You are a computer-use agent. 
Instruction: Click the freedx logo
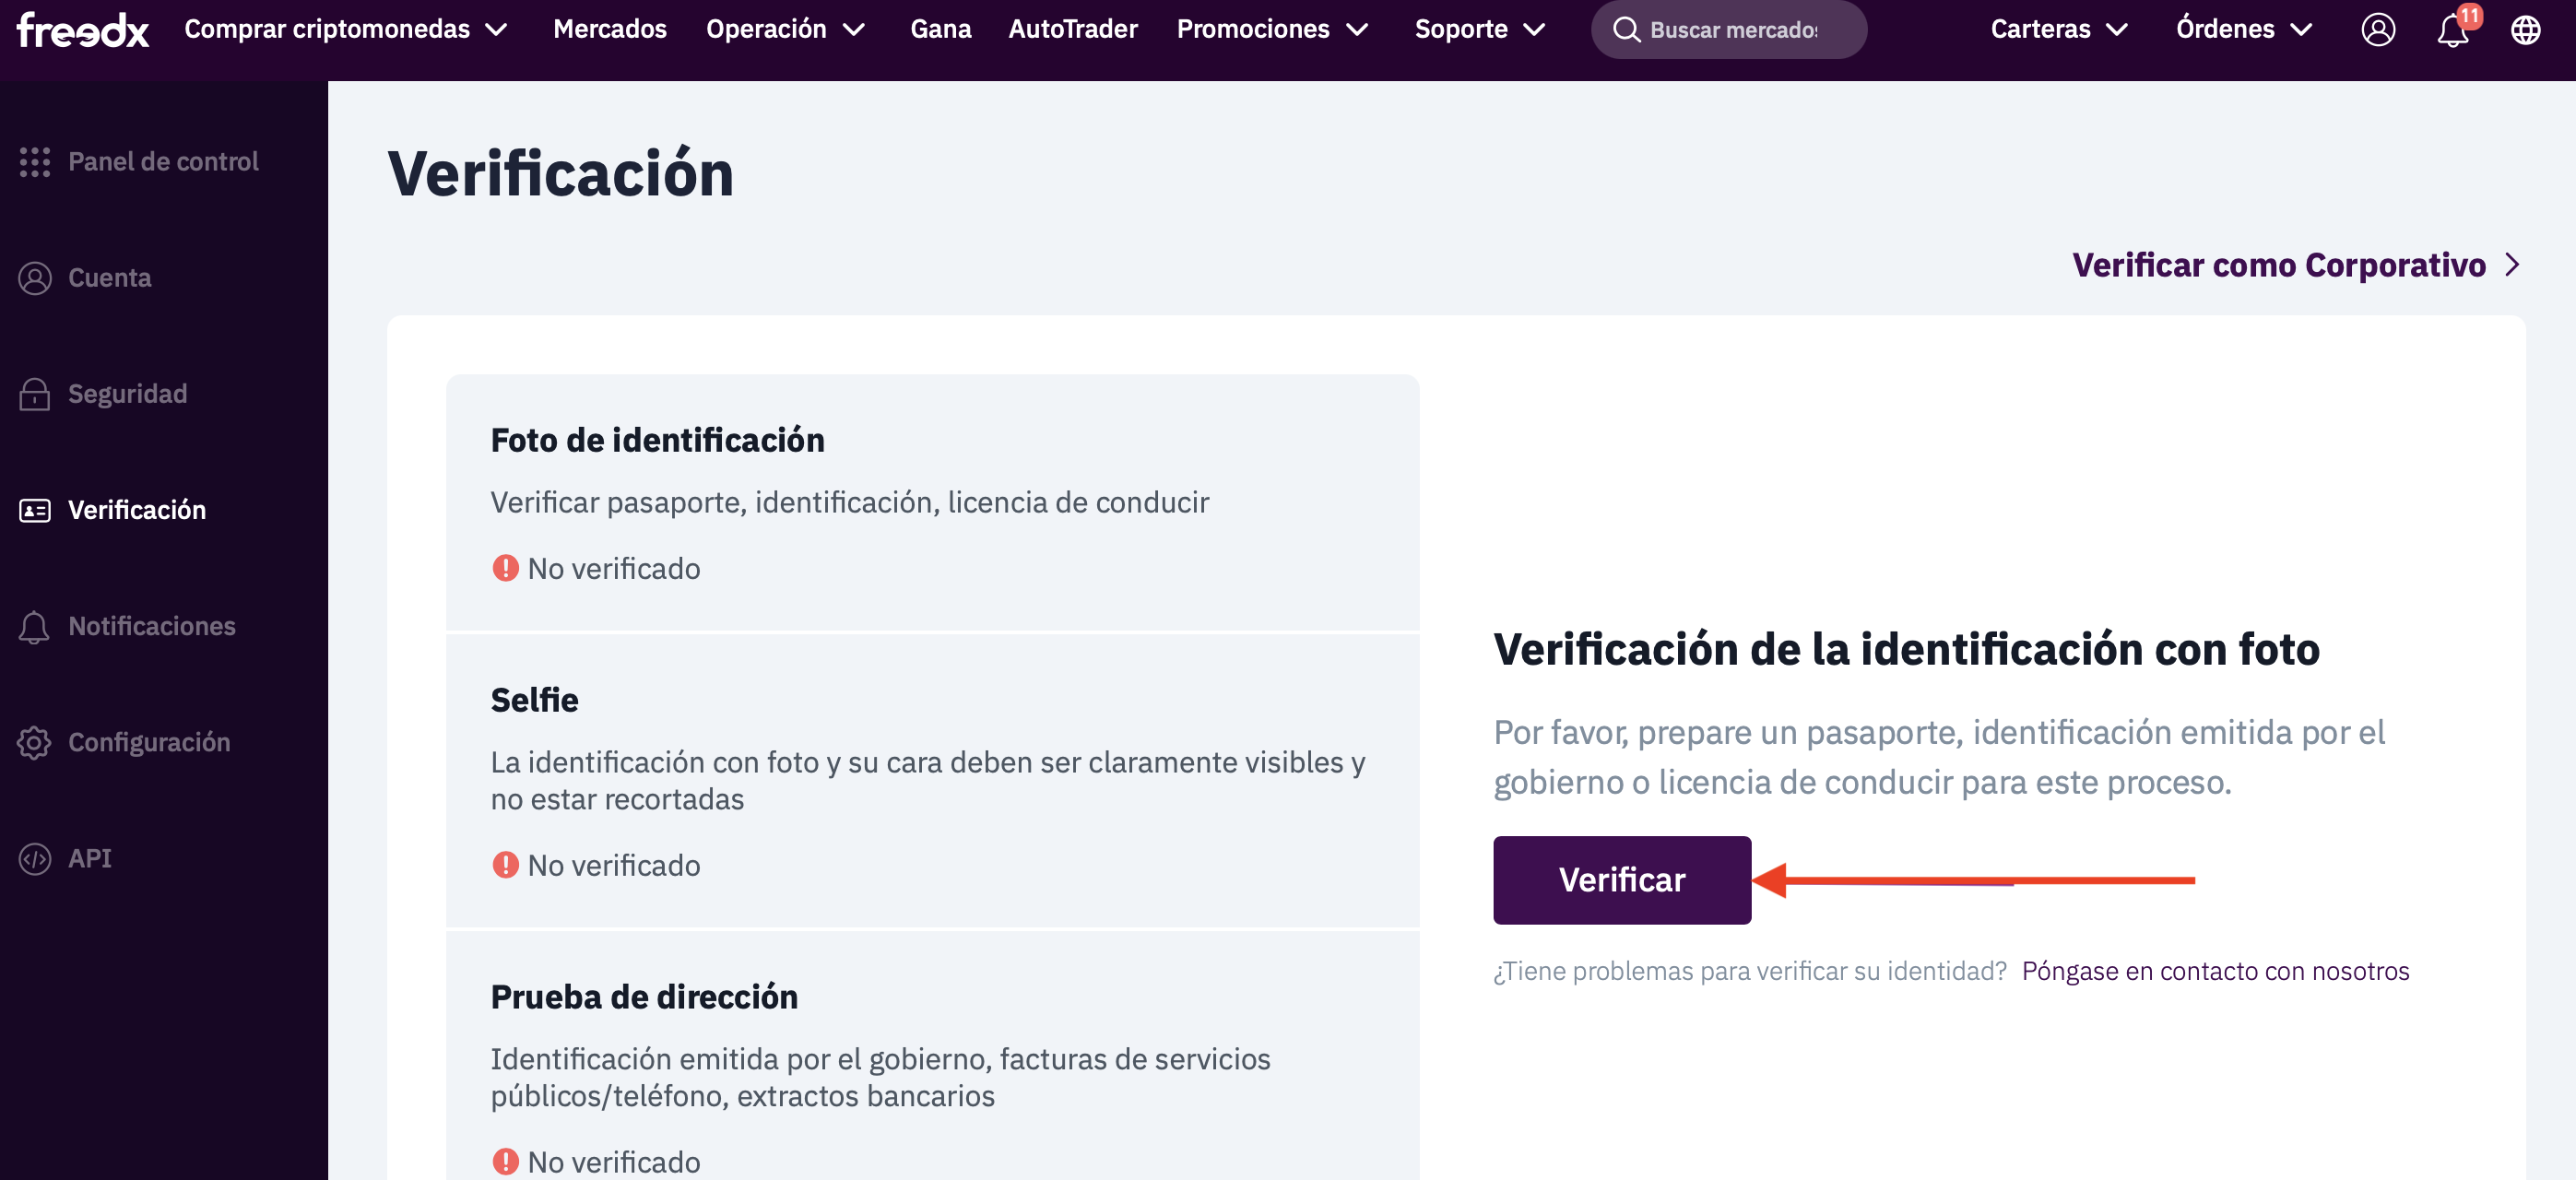(83, 30)
